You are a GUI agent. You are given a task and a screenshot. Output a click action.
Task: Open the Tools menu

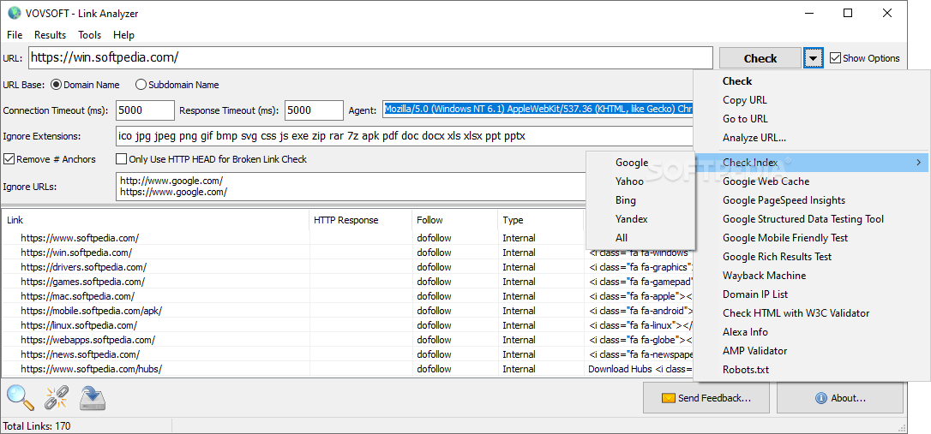(x=90, y=35)
